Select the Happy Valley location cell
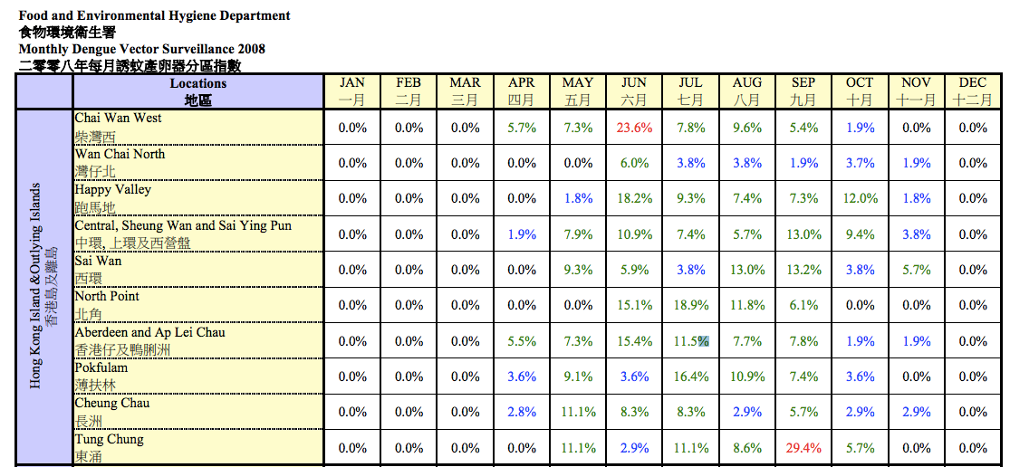This screenshot has width=1010, height=467. (x=198, y=198)
